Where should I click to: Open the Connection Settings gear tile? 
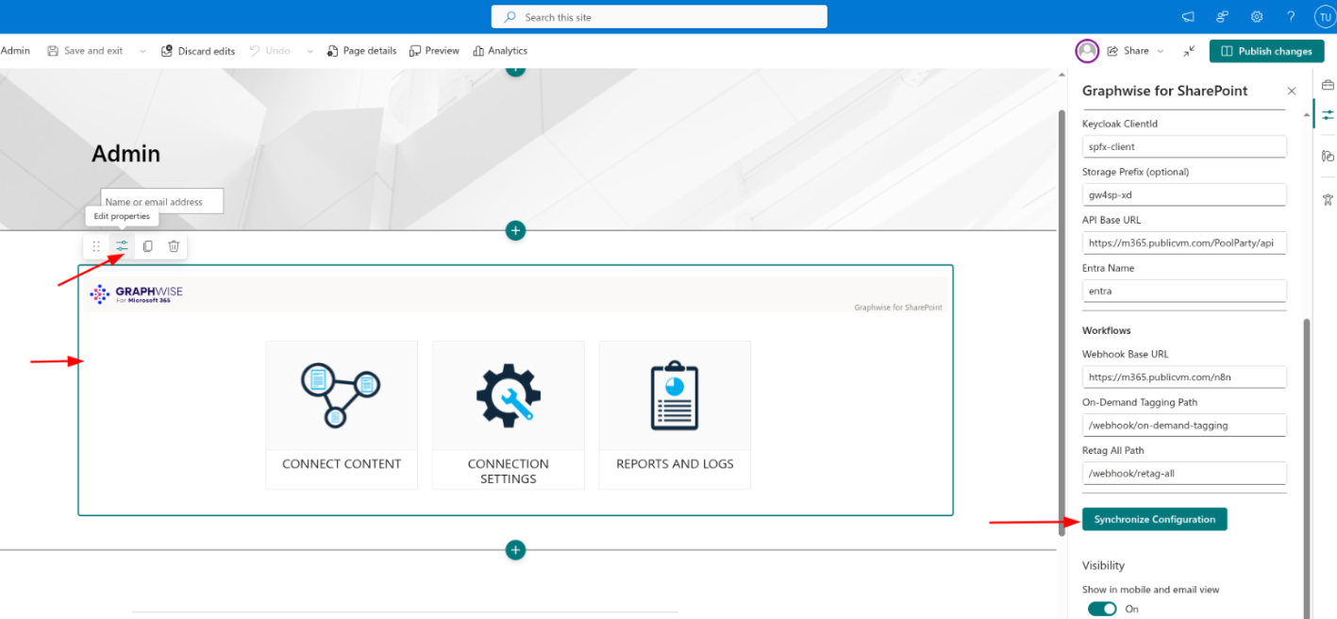509,415
